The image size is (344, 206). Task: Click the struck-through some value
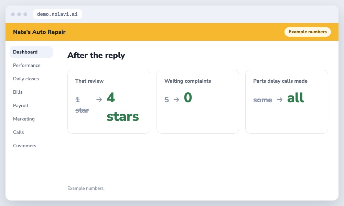tap(262, 100)
